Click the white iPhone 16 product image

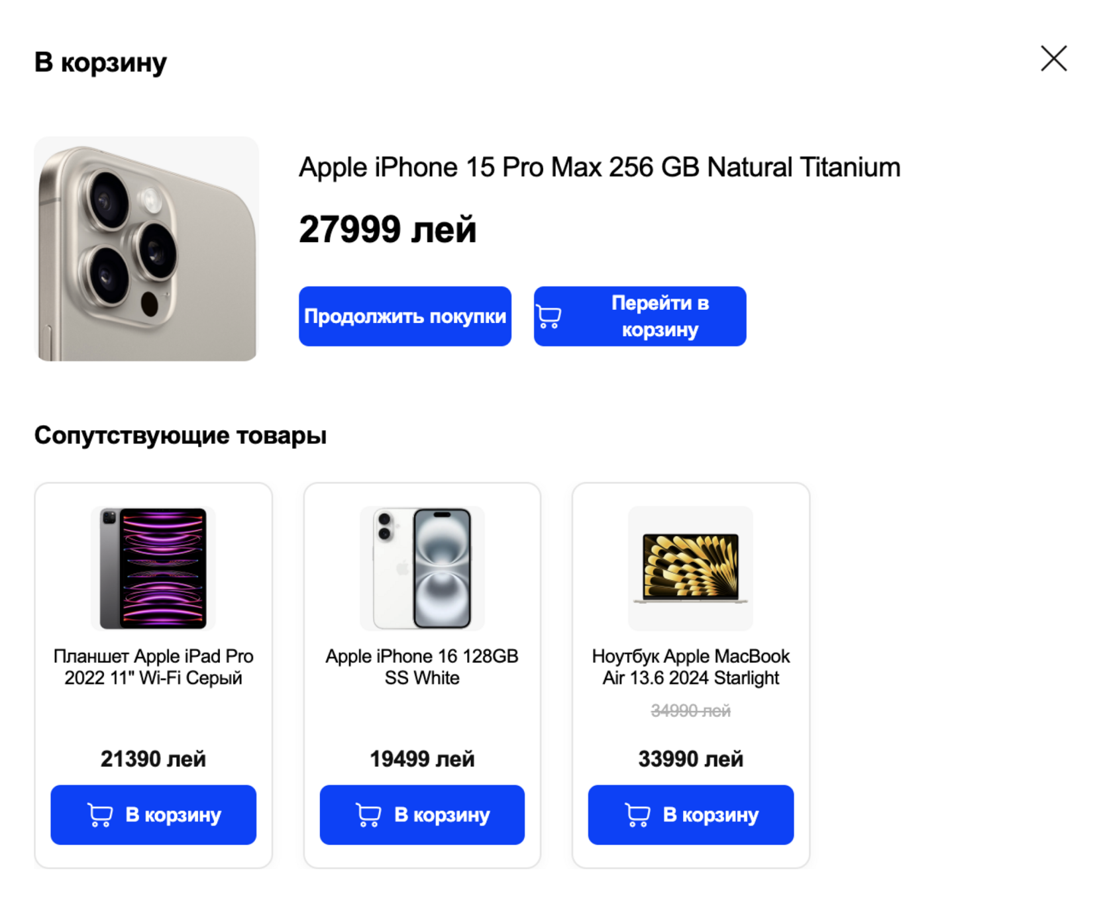point(422,568)
